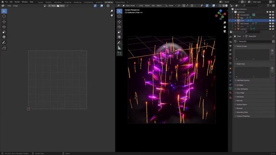
Task: Click the mesh name field Plane.003
Action: pyautogui.click(x=254, y=41)
